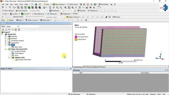
Task: Select the Pan tool icon
Action: coord(54,7)
